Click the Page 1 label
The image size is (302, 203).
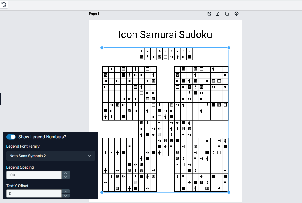click(x=94, y=14)
